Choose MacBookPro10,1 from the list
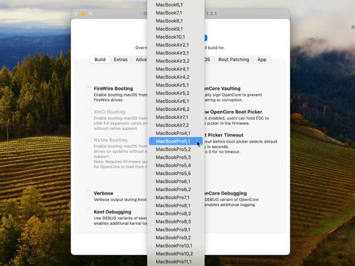Image resolution: width=355 pixels, height=266 pixels. (x=176, y=246)
